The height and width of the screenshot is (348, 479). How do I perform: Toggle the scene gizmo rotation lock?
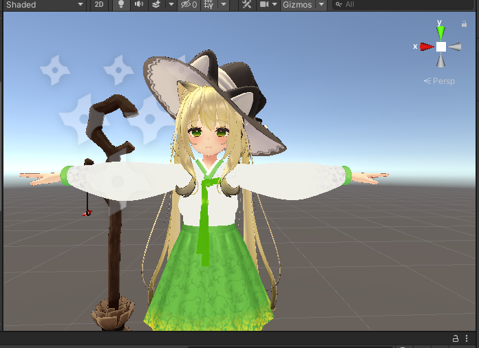coord(464,24)
